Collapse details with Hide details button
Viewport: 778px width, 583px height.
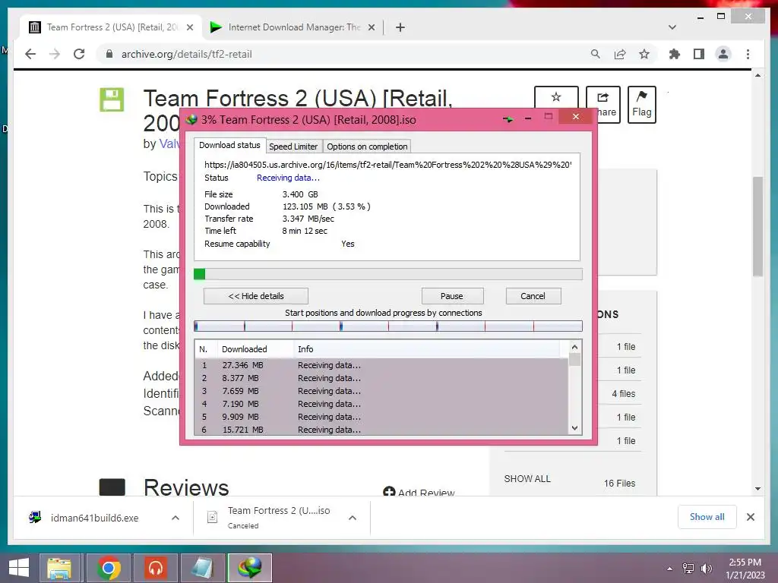(255, 296)
